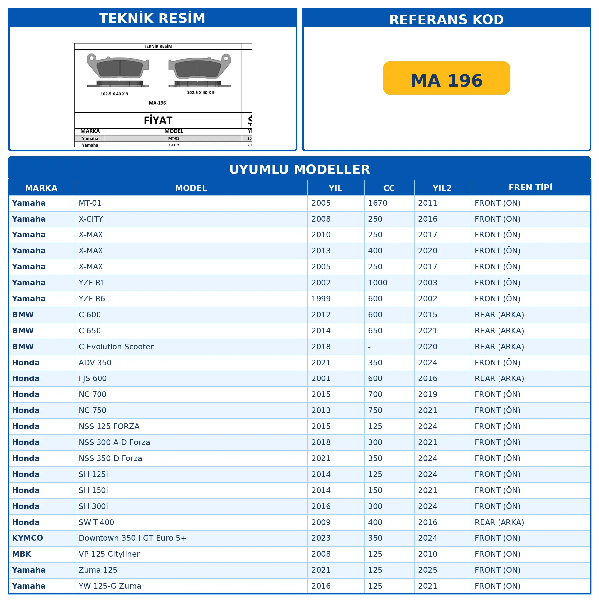599x602 pixels.
Task: Click the 700 CC value
Action: point(375,394)
